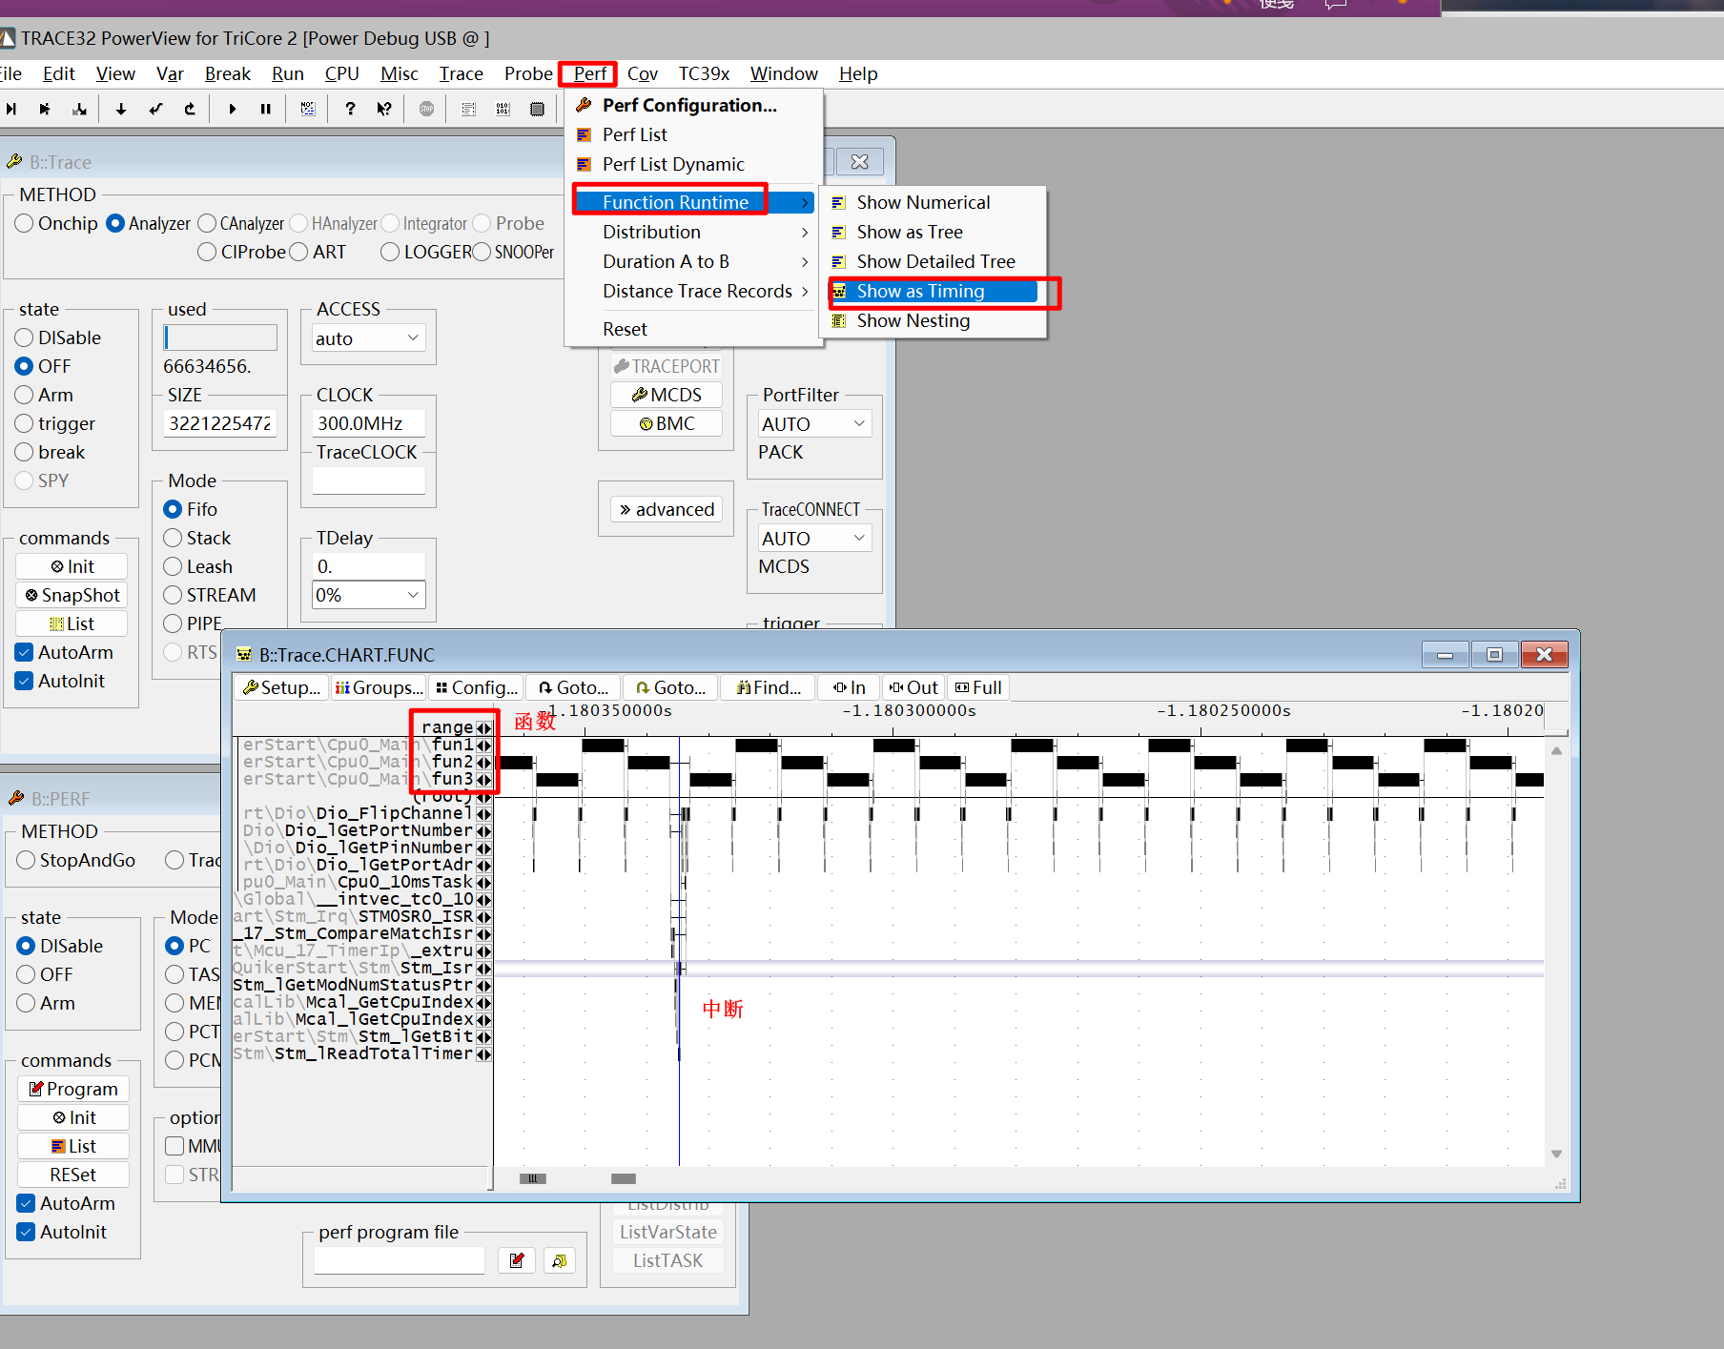Choose Show Nesting submenu entry
Screen dimensions: 1724x1349
(933, 320)
